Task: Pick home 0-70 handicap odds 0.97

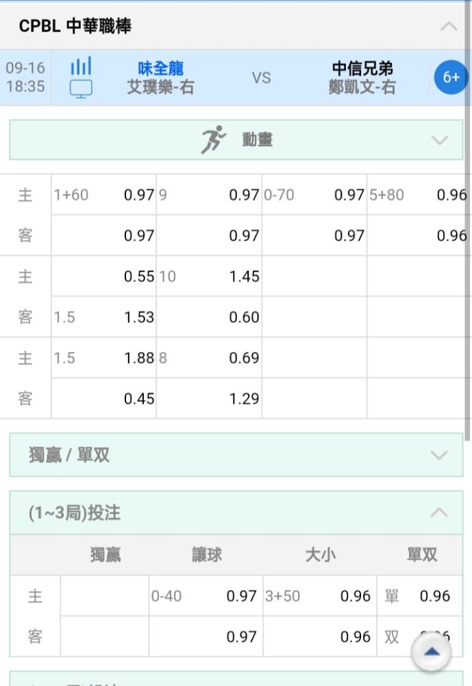Action: [x=314, y=195]
